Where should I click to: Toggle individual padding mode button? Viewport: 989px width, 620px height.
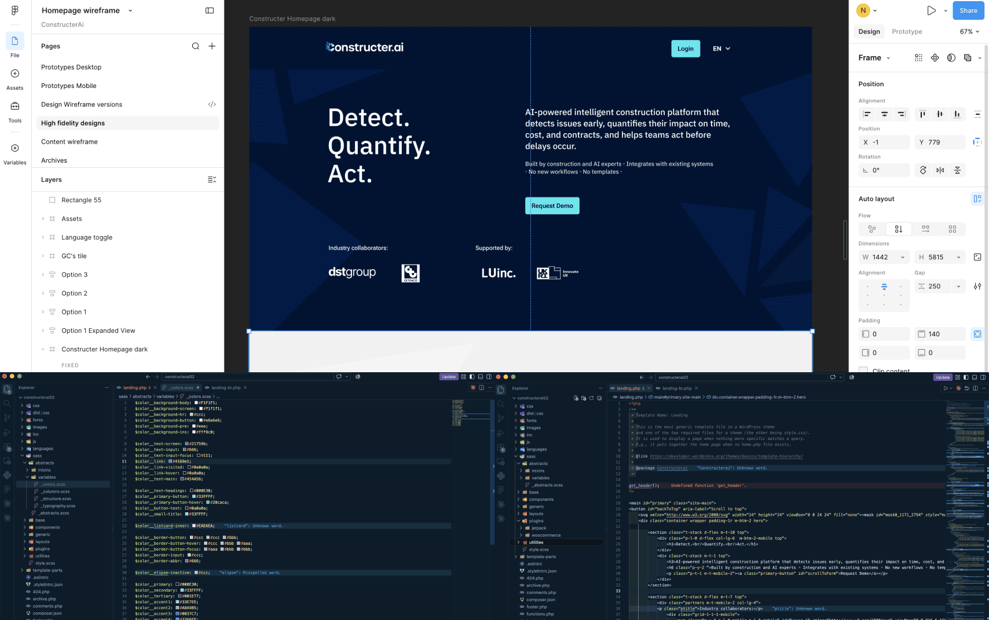click(977, 334)
